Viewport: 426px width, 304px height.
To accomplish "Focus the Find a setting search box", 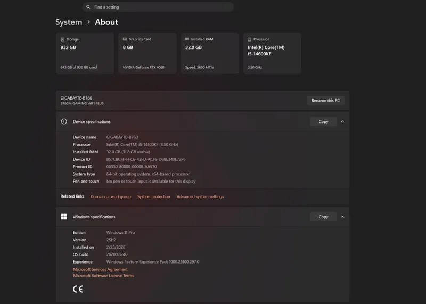I will point(158,7).
